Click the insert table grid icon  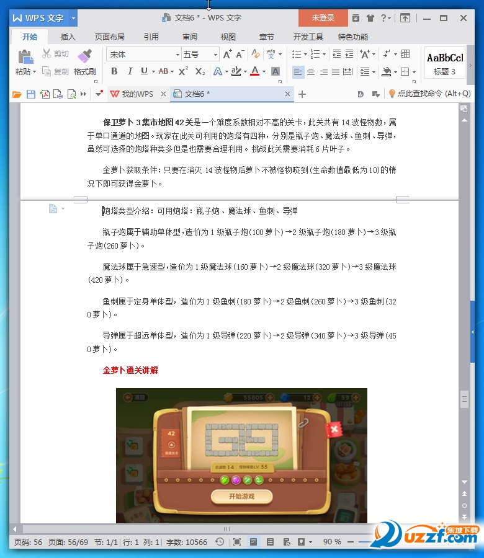click(405, 54)
